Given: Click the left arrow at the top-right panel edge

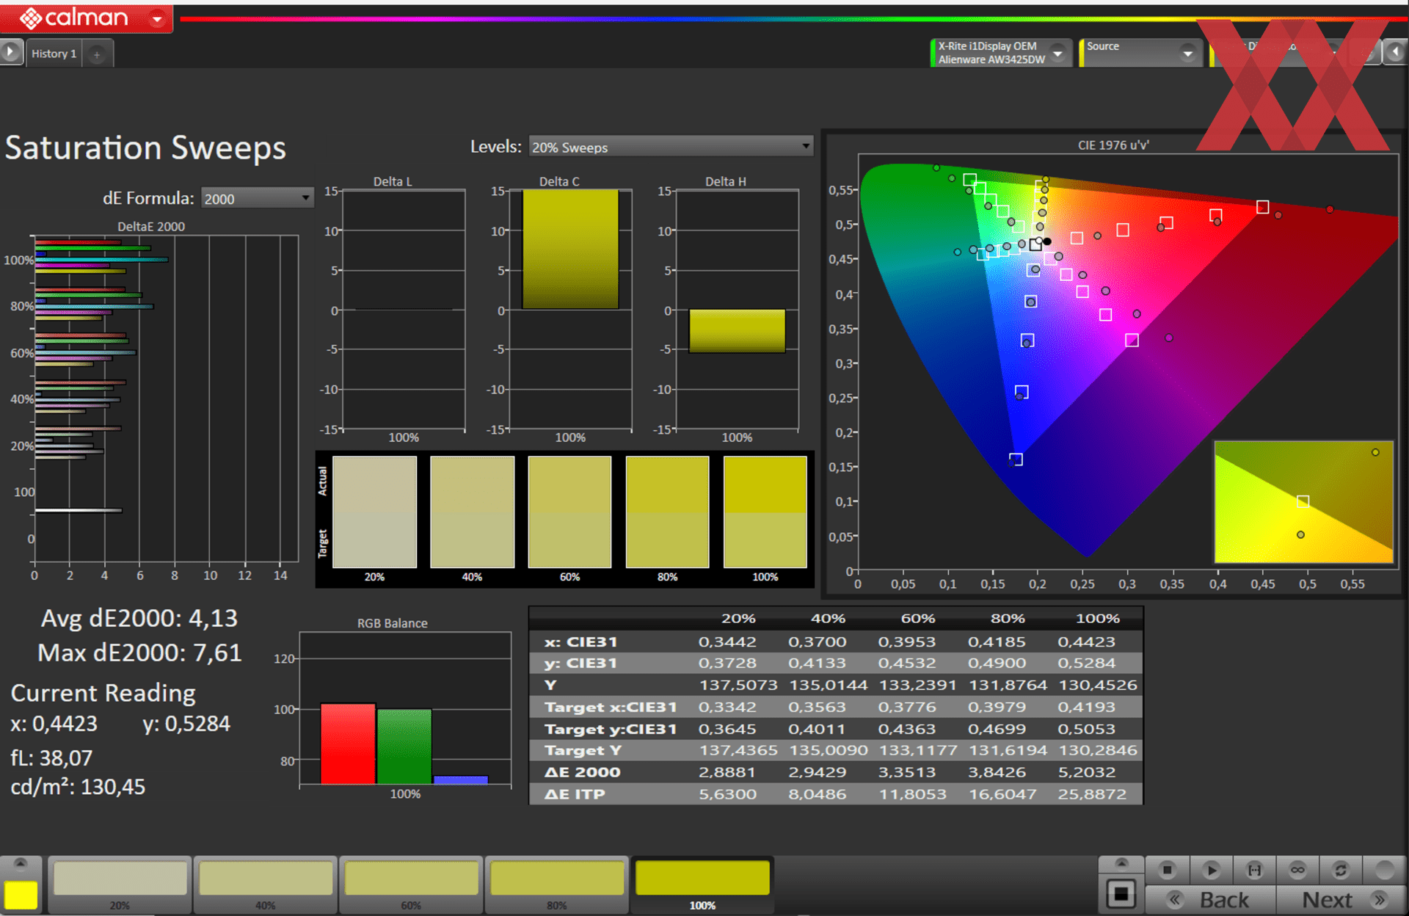Looking at the screenshot, I should point(1395,52).
